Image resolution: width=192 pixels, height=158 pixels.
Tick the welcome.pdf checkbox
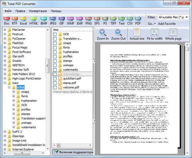pos(55,87)
